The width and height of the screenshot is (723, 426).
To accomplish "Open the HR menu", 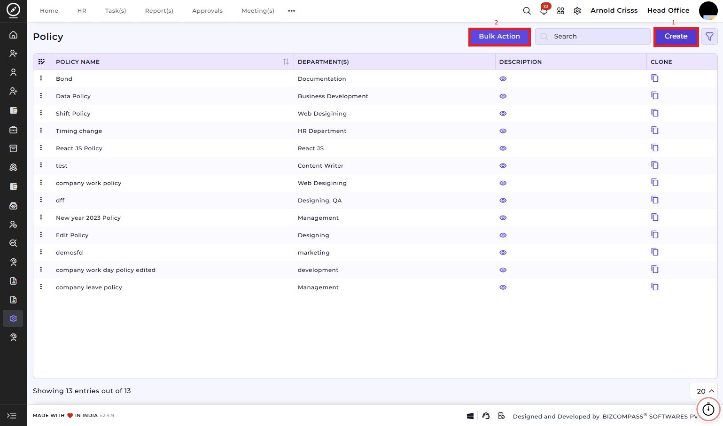I will pyautogui.click(x=82, y=11).
